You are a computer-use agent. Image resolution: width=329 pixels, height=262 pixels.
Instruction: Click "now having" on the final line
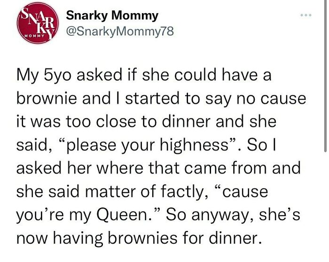[60, 238]
